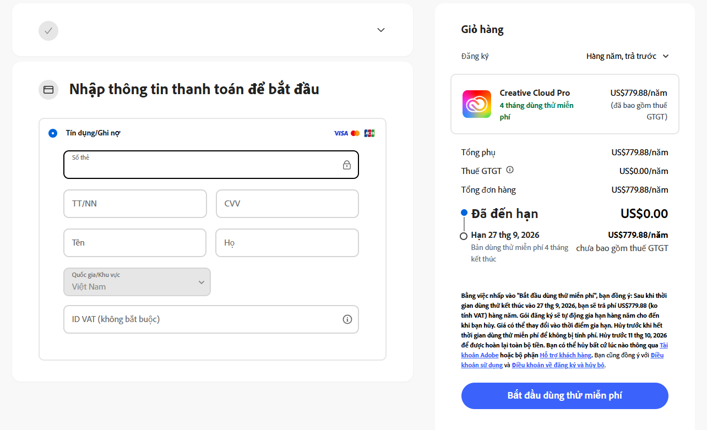This screenshot has height=430, width=707.
Task: Click the Mastercard logo
Action: coord(355,133)
